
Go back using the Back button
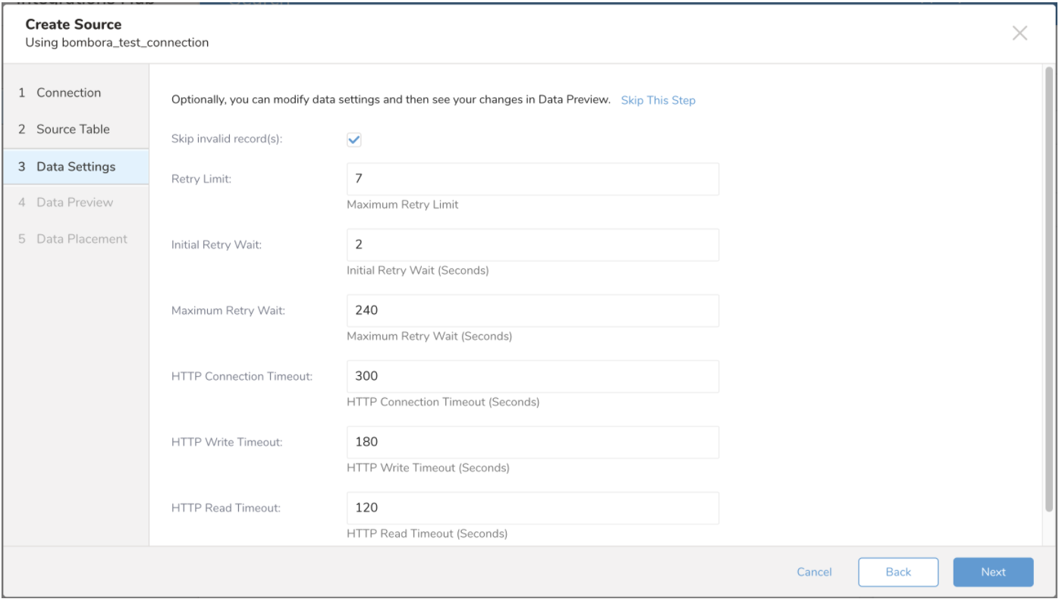898,572
